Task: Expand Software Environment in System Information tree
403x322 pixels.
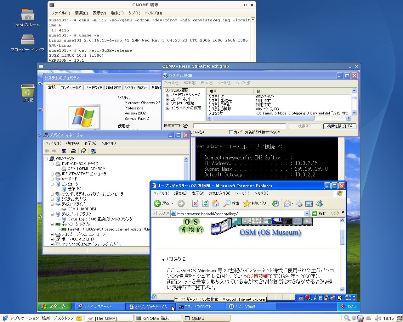Action: (167, 103)
